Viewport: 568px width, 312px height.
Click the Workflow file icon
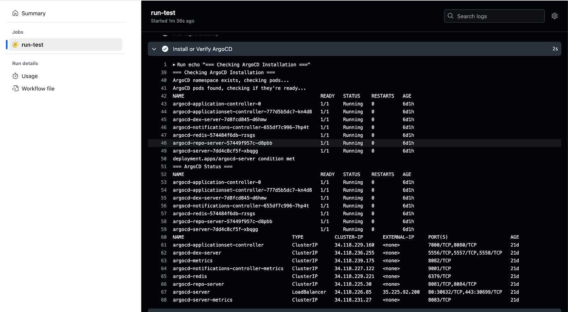pyautogui.click(x=15, y=89)
